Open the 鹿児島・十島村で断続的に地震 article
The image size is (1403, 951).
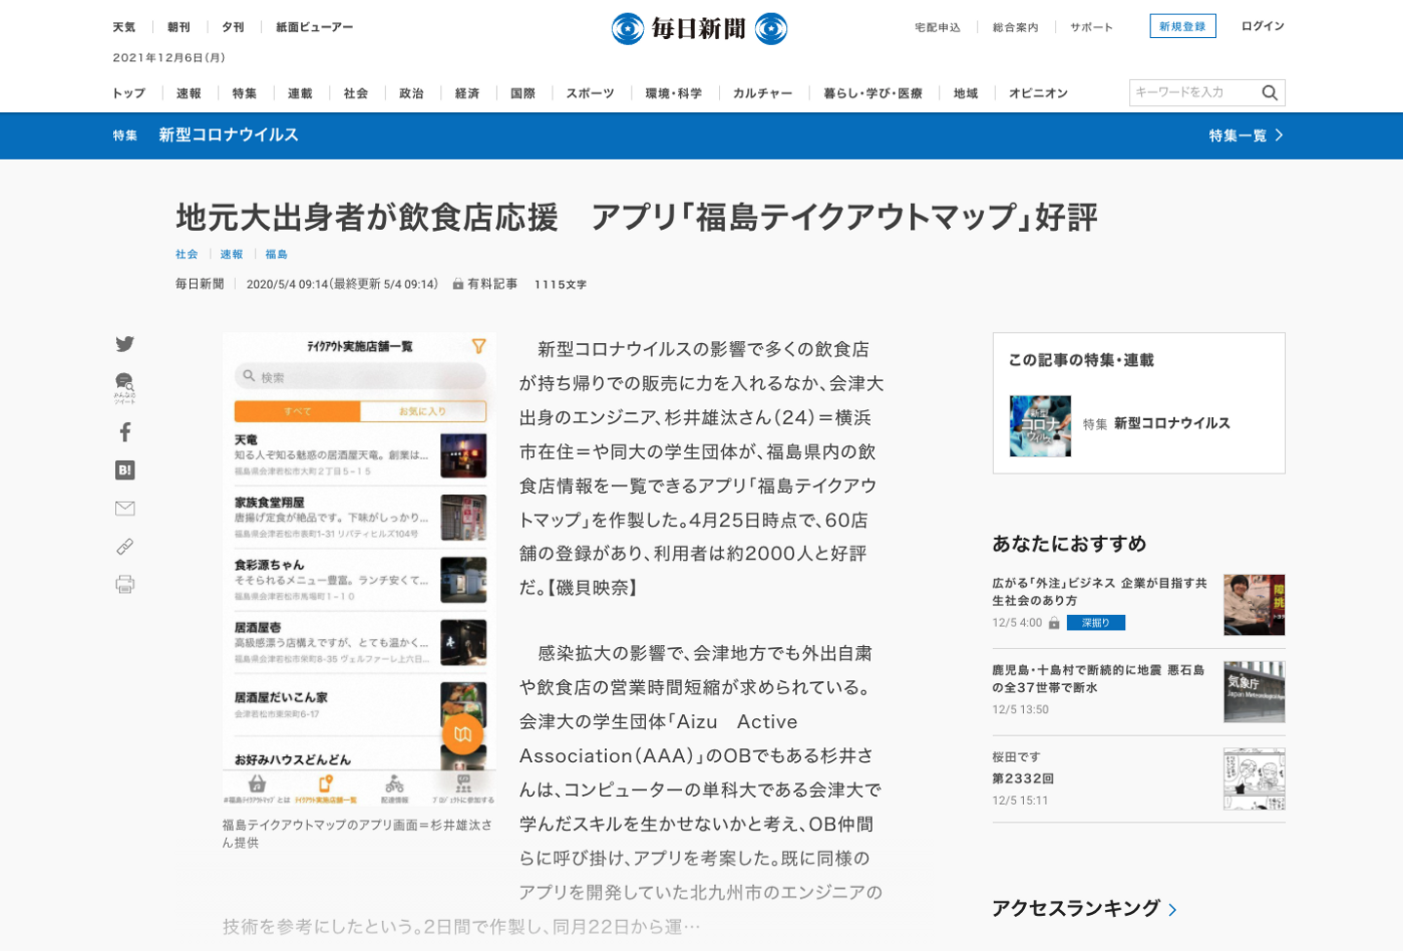1098,679
